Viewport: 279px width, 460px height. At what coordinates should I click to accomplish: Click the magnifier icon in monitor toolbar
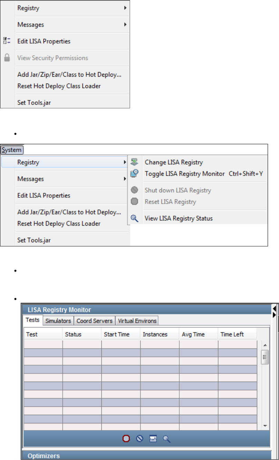pyautogui.click(x=167, y=439)
